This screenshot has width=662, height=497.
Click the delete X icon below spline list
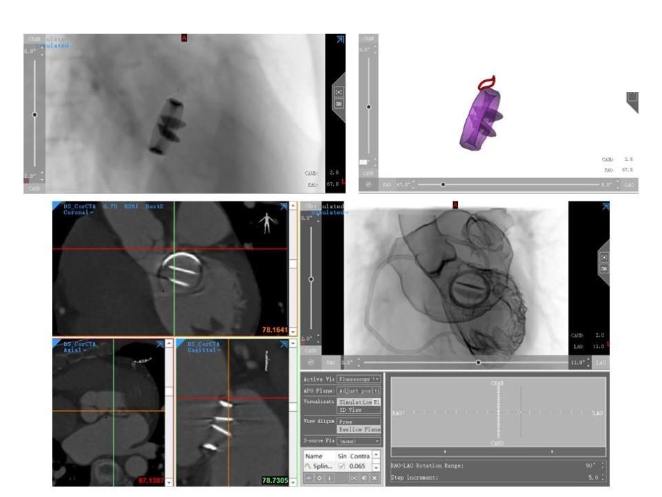pyautogui.click(x=374, y=478)
